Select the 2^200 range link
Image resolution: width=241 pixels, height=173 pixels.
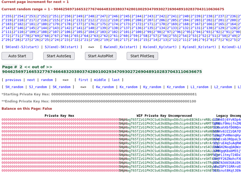[231, 20]
